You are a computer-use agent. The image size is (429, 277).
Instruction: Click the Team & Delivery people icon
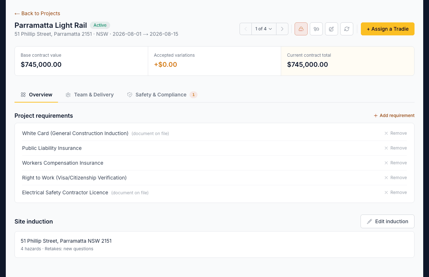68,95
